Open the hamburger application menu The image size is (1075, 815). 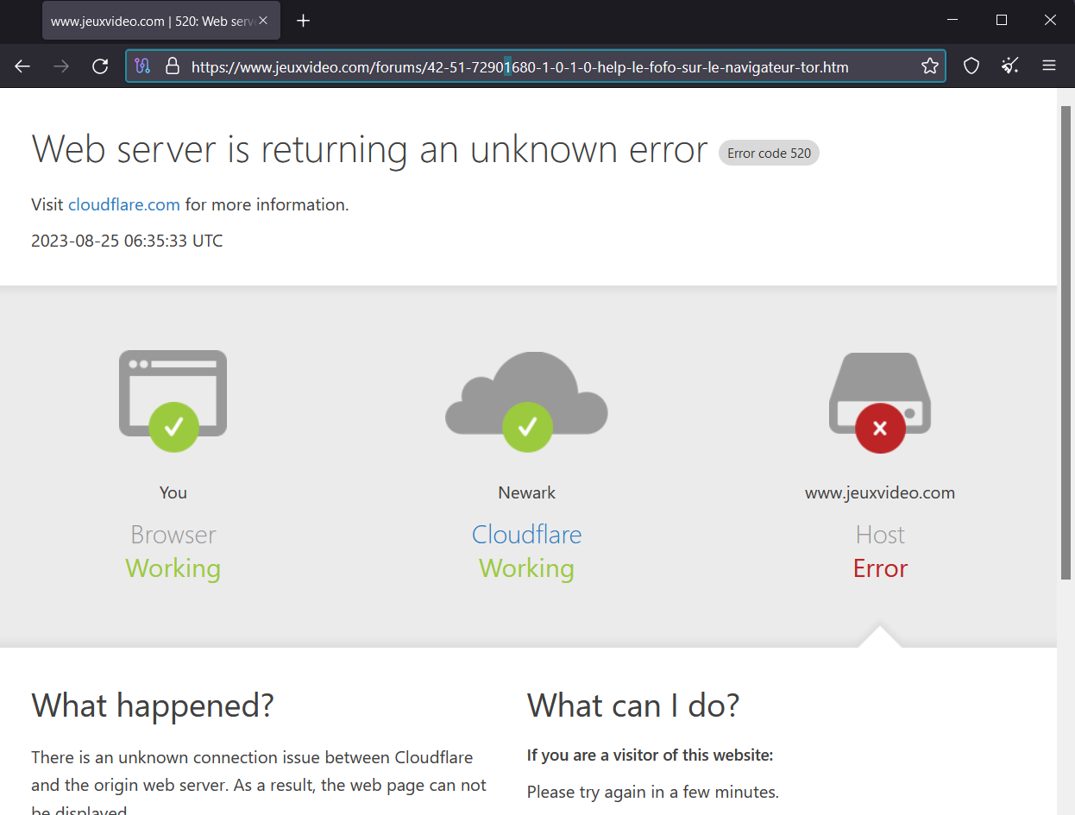tap(1049, 66)
